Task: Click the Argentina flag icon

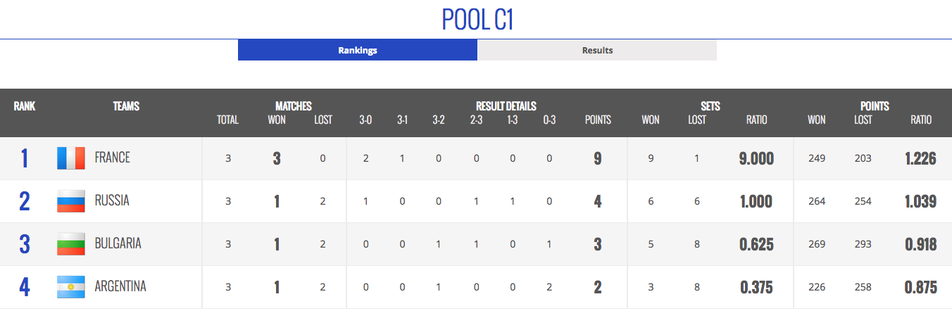Action: (x=70, y=287)
